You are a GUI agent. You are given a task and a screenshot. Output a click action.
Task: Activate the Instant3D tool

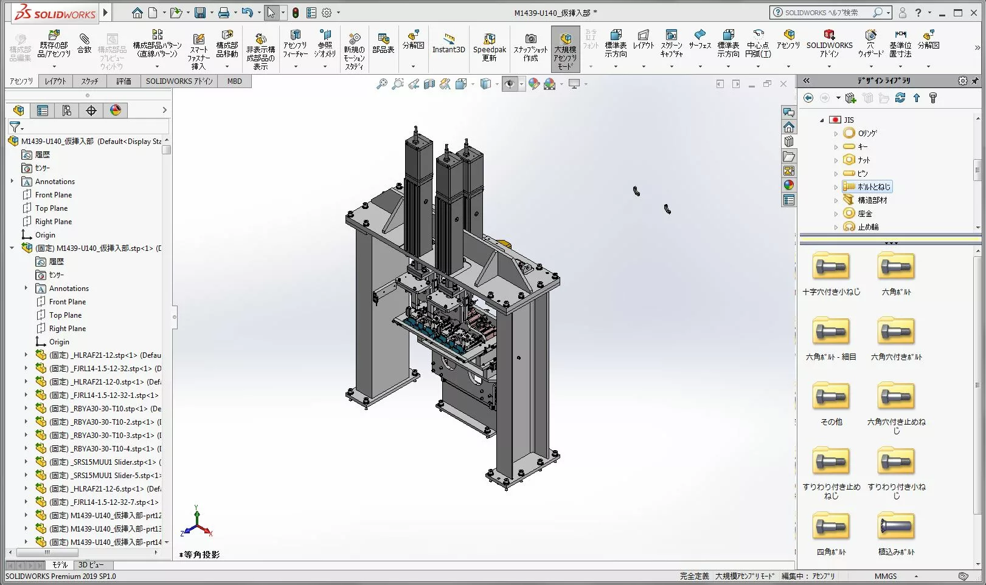tap(448, 44)
